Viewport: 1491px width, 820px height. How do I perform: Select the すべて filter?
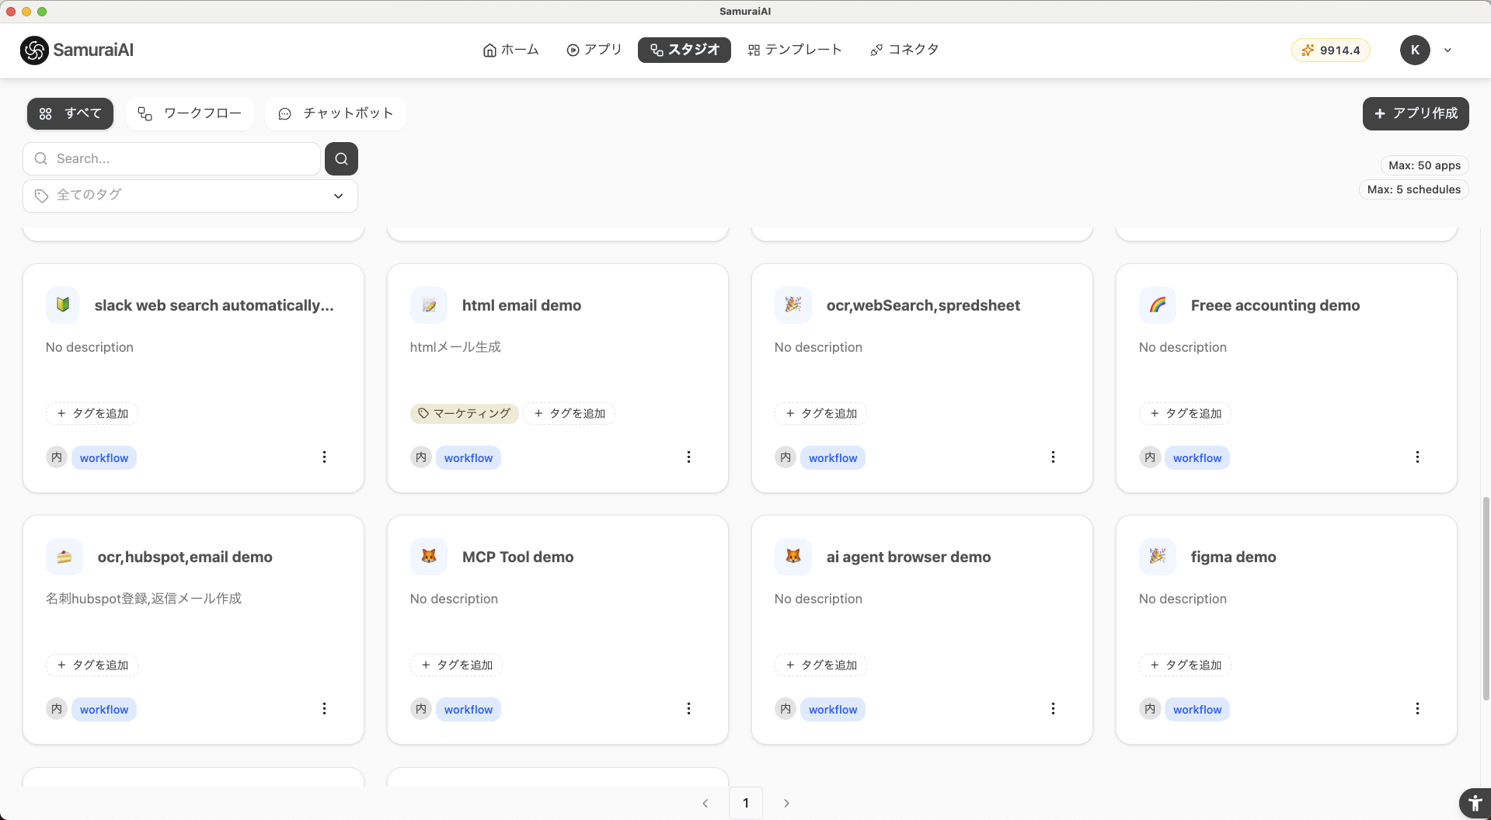point(70,113)
